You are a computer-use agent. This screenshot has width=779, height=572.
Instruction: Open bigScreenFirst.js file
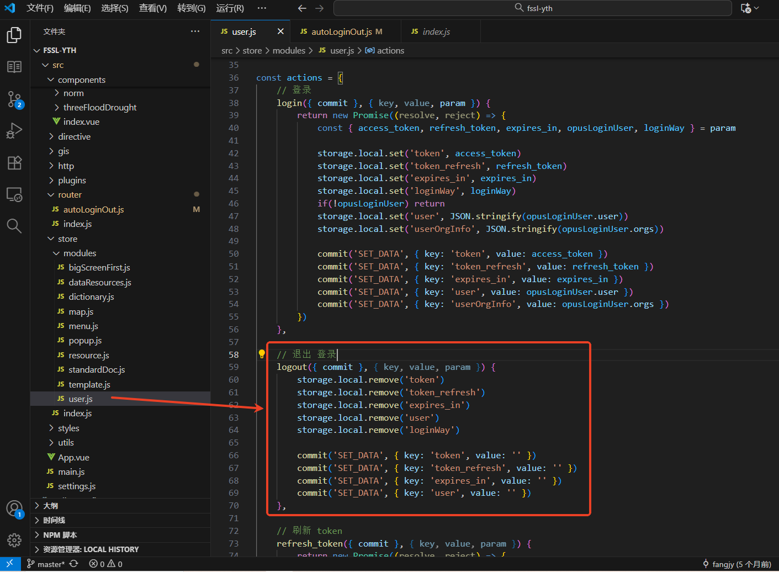point(120,267)
